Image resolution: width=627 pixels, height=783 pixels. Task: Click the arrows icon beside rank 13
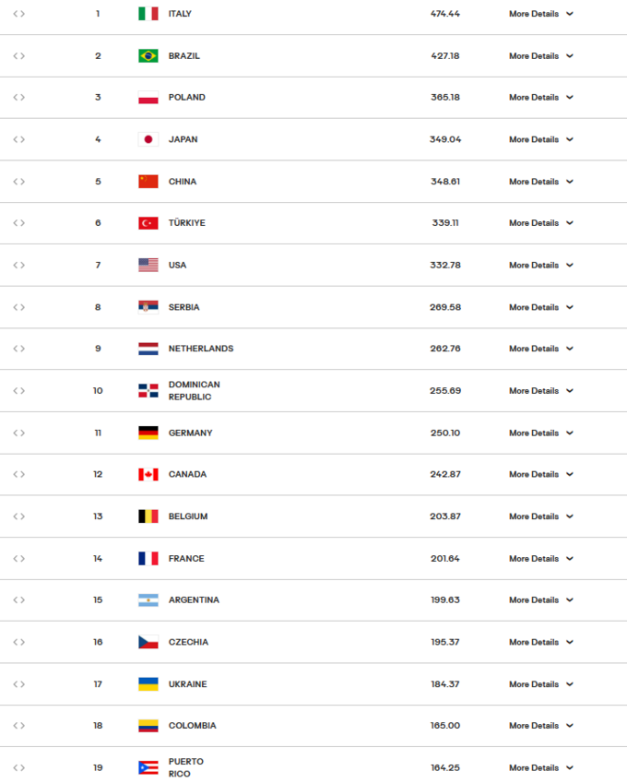coord(18,516)
